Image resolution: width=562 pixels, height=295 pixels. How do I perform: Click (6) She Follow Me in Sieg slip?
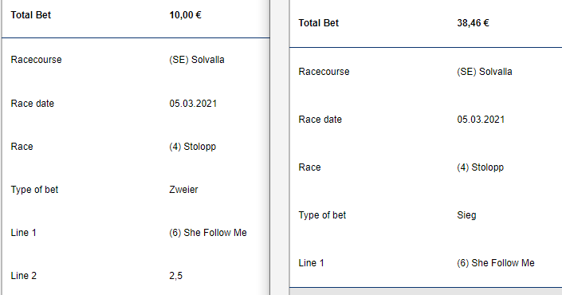pos(496,263)
